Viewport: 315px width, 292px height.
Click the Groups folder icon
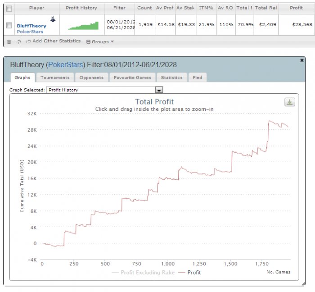(x=88, y=41)
